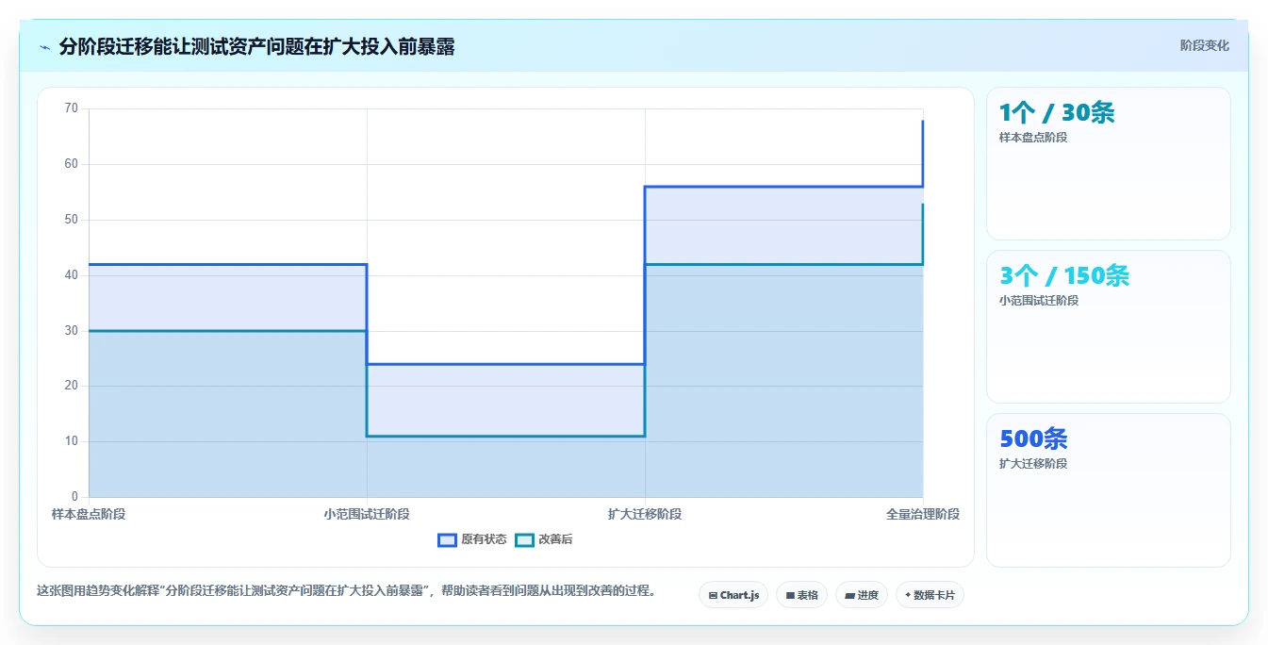Toggle the 原有状态 legend series
This screenshot has height=645, width=1268.
tap(472, 539)
